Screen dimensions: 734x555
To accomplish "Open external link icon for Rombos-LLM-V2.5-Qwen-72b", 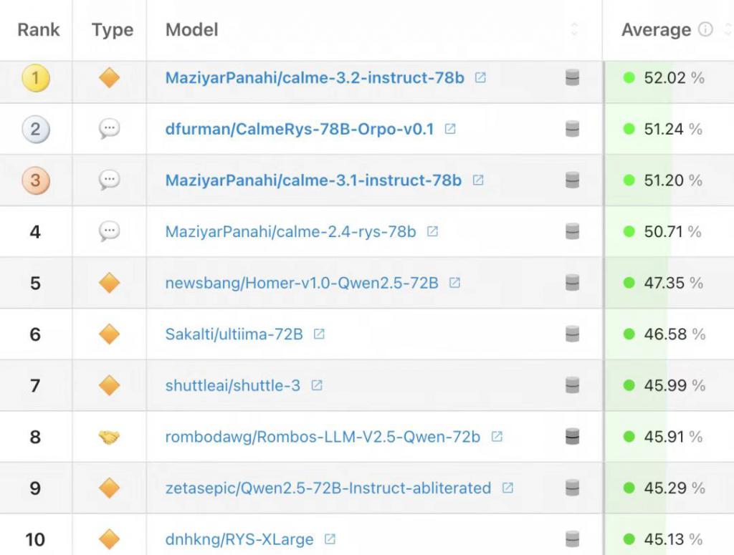I will (497, 437).
